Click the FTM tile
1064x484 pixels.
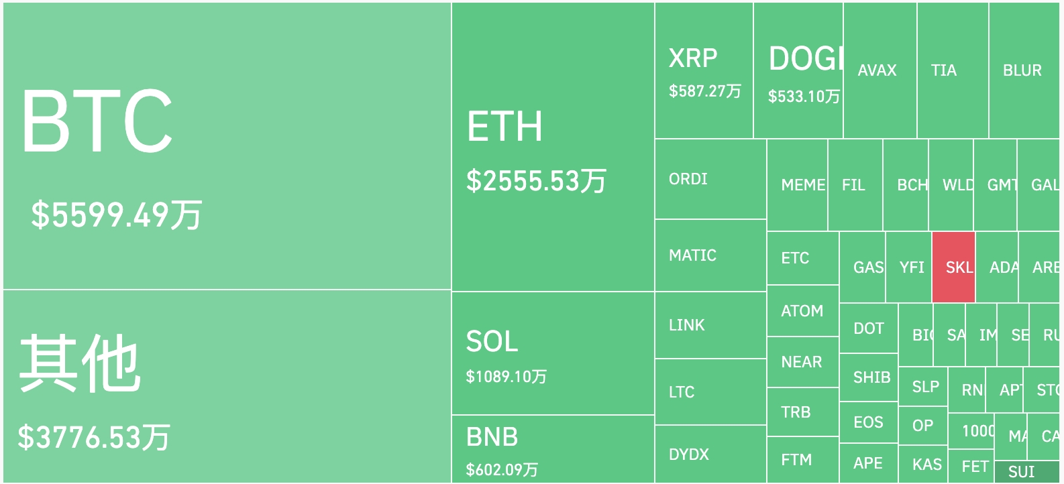click(x=803, y=460)
